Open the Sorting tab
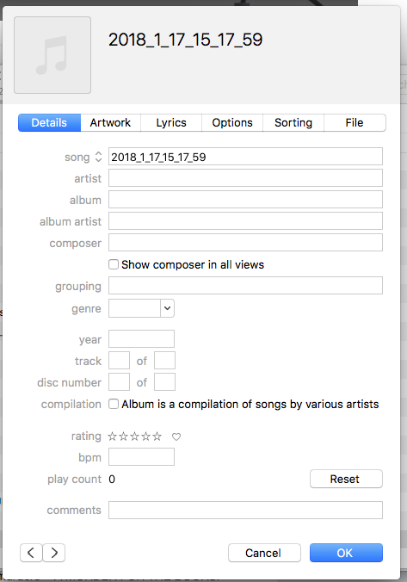 tap(293, 123)
